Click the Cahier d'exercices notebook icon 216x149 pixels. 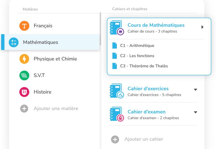point(116,91)
